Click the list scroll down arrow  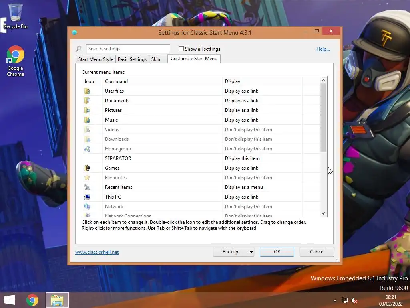[x=323, y=213]
